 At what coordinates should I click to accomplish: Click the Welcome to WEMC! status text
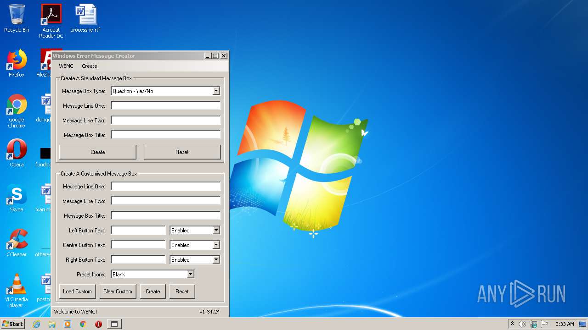point(75,312)
